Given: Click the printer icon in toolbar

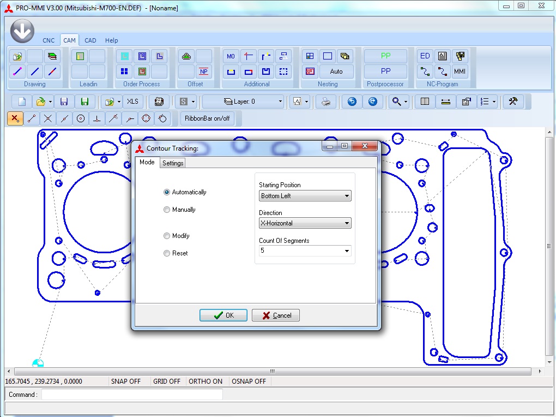Looking at the screenshot, I should 326,102.
